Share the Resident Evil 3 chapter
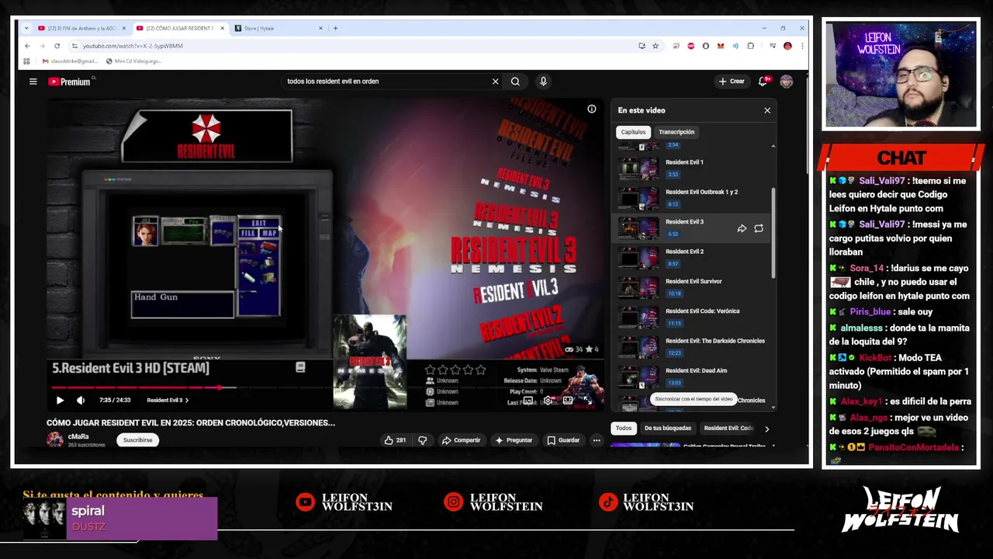 [x=742, y=228]
